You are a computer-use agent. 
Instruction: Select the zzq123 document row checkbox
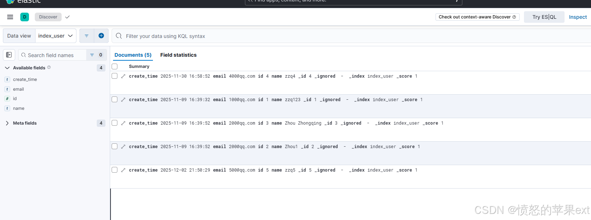[115, 99]
